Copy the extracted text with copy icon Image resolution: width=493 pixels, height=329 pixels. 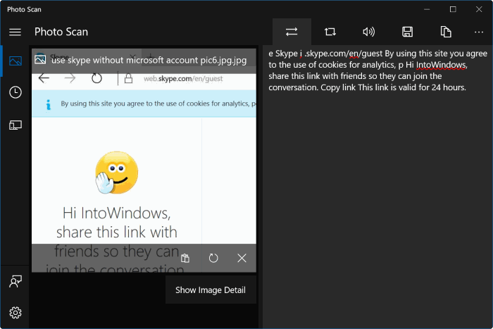pos(446,32)
